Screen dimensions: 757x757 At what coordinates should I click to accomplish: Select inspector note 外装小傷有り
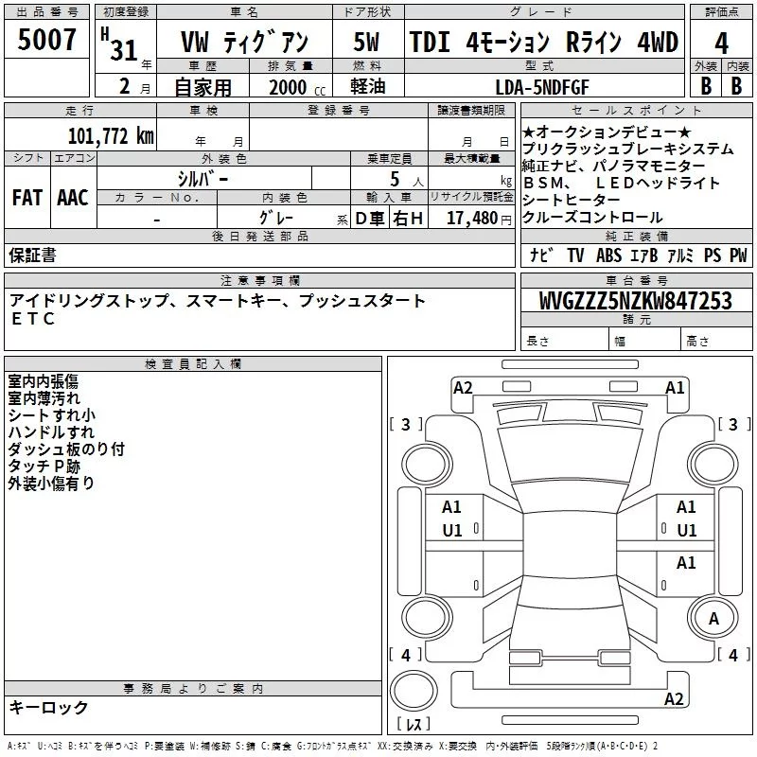[51, 483]
